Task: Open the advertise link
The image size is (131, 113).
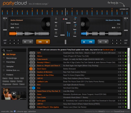Action: pyautogui.click(x=32, y=111)
